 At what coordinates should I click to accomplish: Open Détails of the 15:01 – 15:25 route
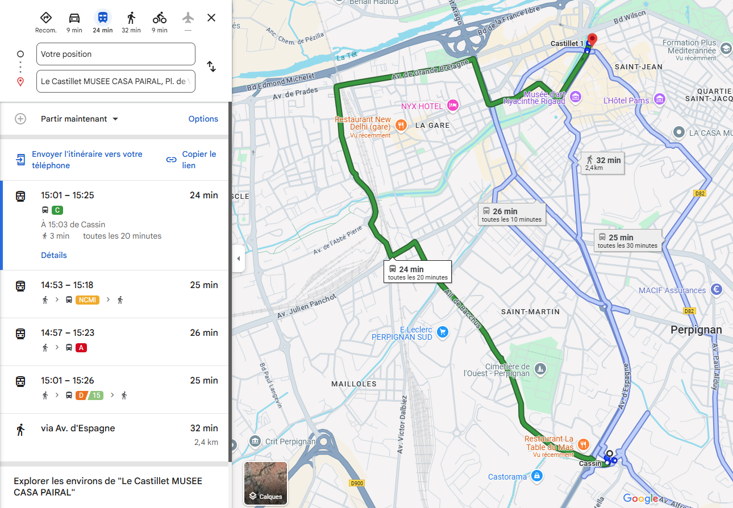tap(54, 255)
